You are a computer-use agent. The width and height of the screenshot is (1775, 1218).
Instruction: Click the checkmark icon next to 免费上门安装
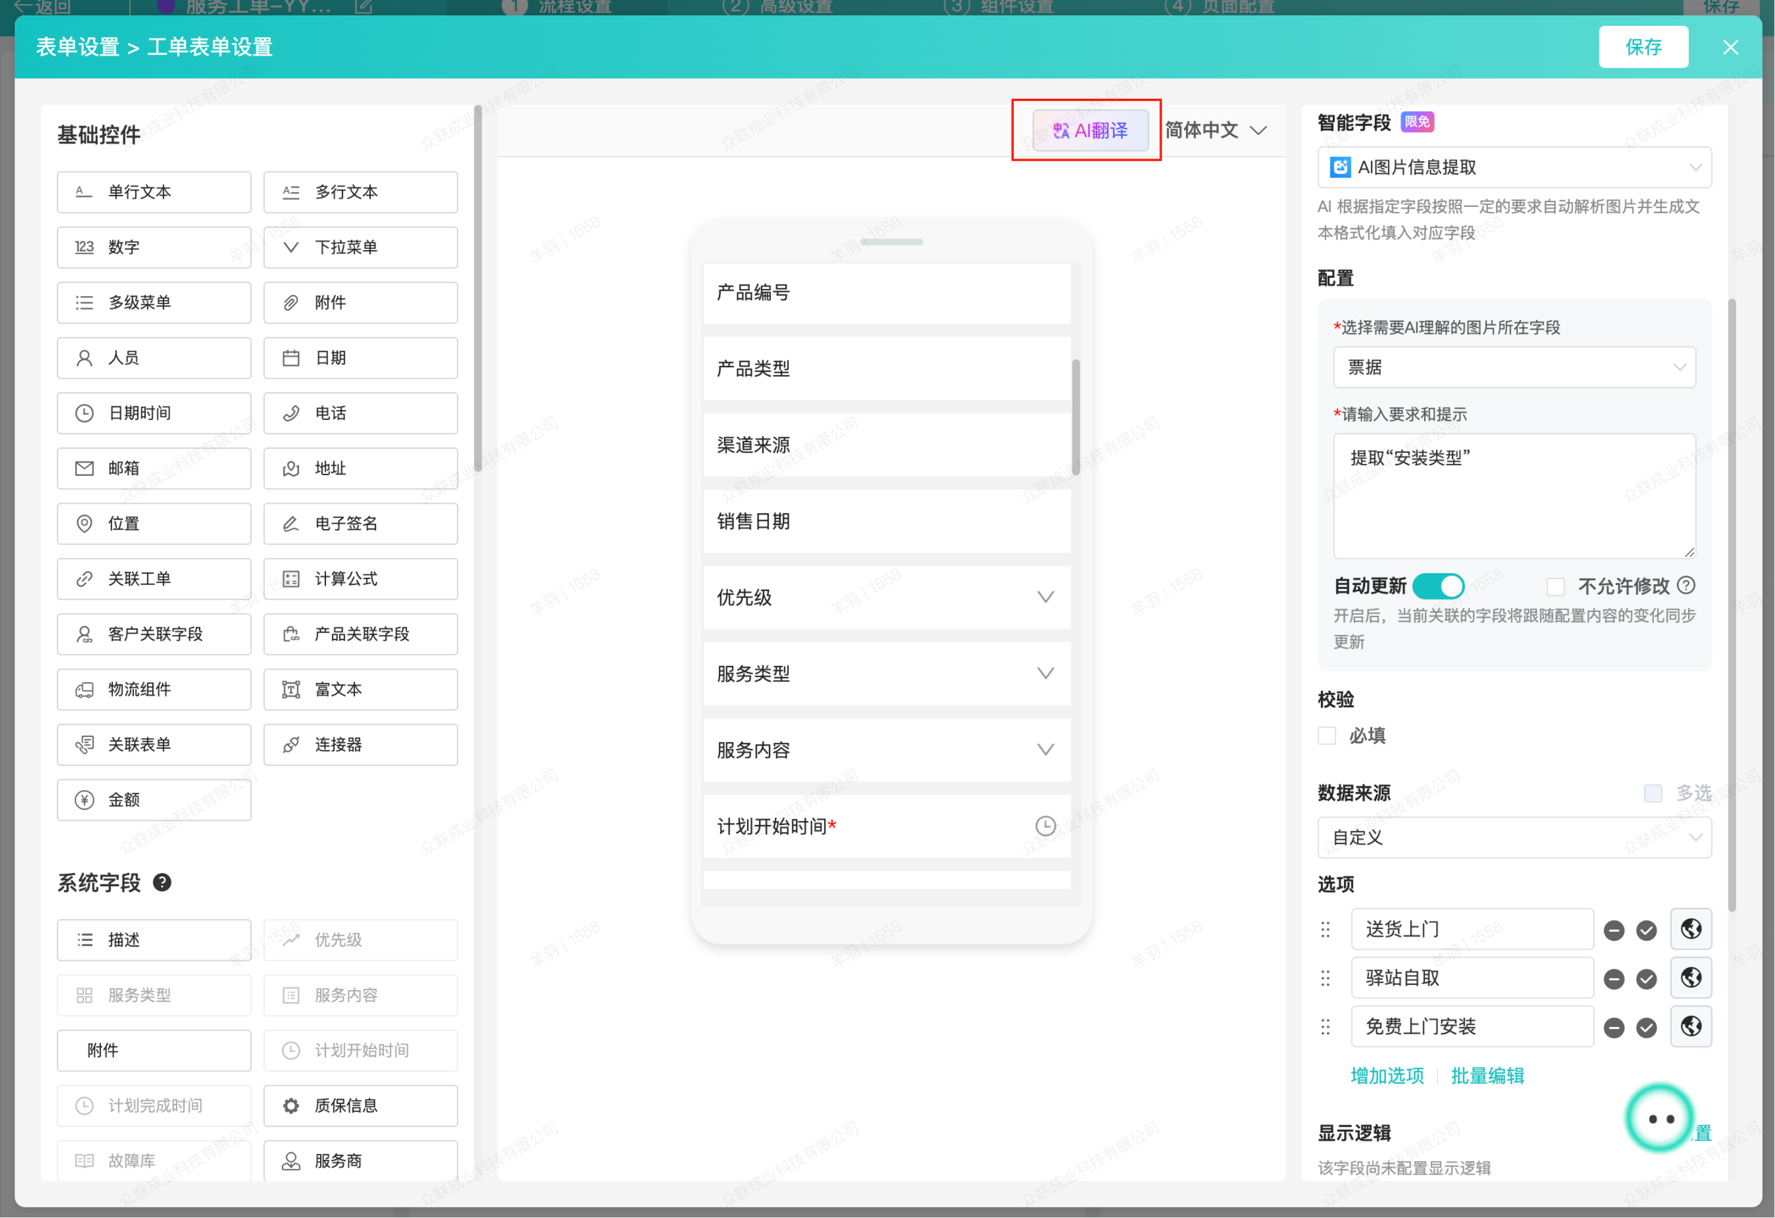[1646, 1028]
